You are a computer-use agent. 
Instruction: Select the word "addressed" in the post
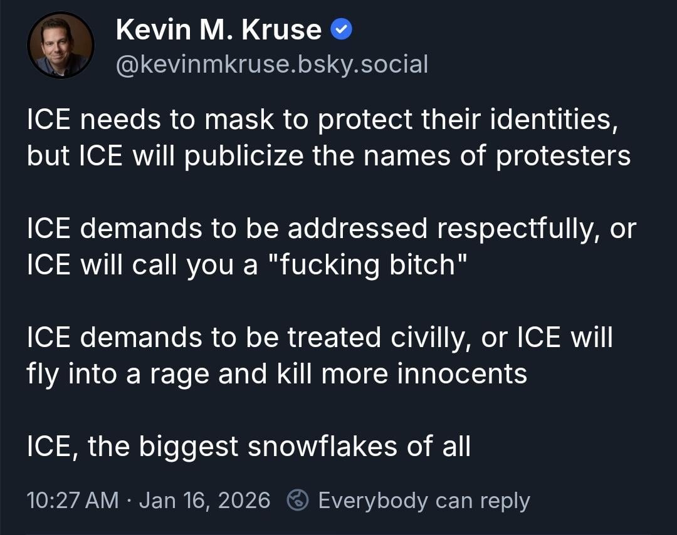tap(357, 229)
